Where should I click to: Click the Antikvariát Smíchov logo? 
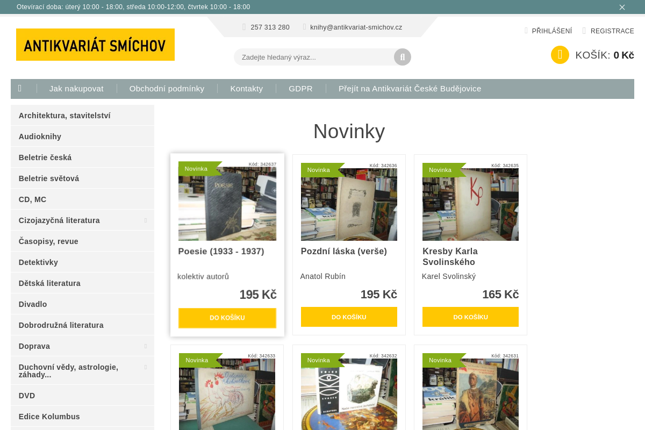[95, 45]
